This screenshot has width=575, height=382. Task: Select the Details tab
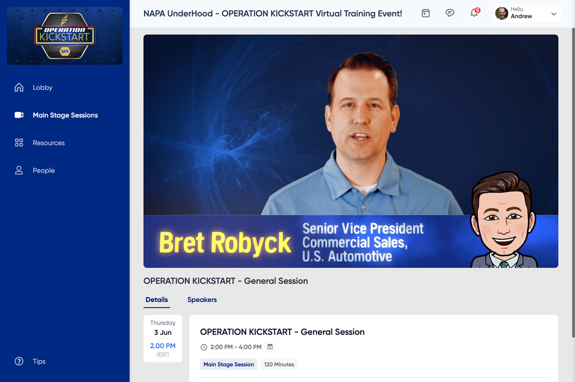pos(157,300)
